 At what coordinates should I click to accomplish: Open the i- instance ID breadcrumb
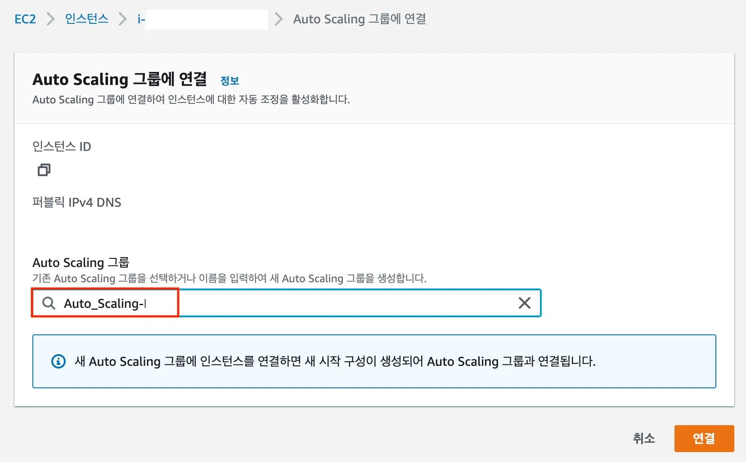point(141,19)
